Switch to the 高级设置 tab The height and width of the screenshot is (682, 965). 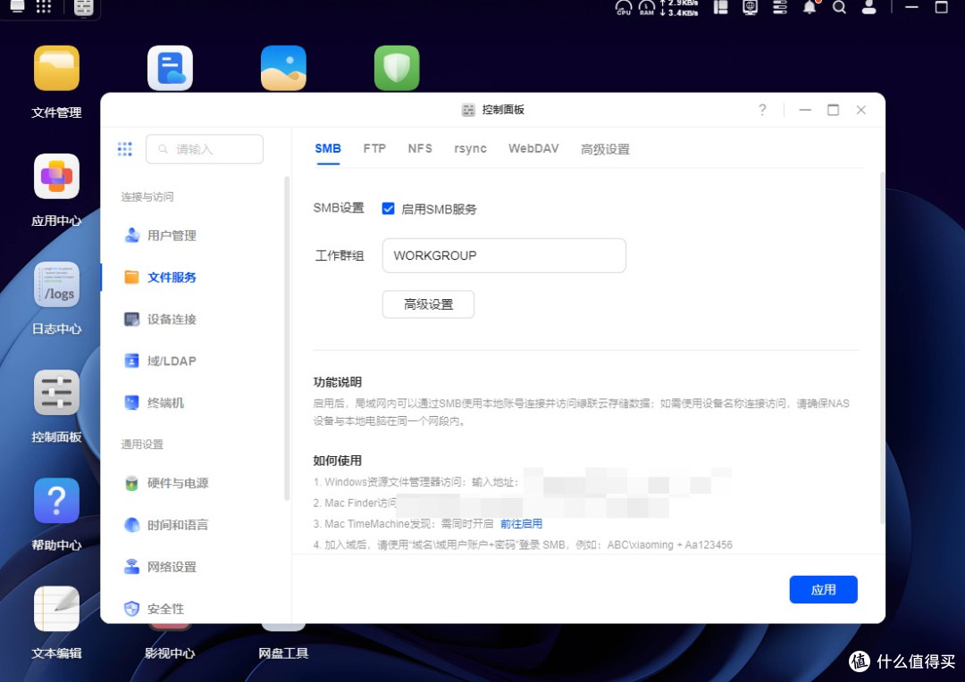tap(605, 149)
